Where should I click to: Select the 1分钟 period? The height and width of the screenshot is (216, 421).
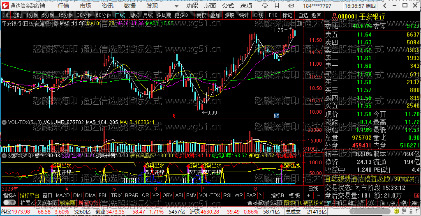click(32, 15)
